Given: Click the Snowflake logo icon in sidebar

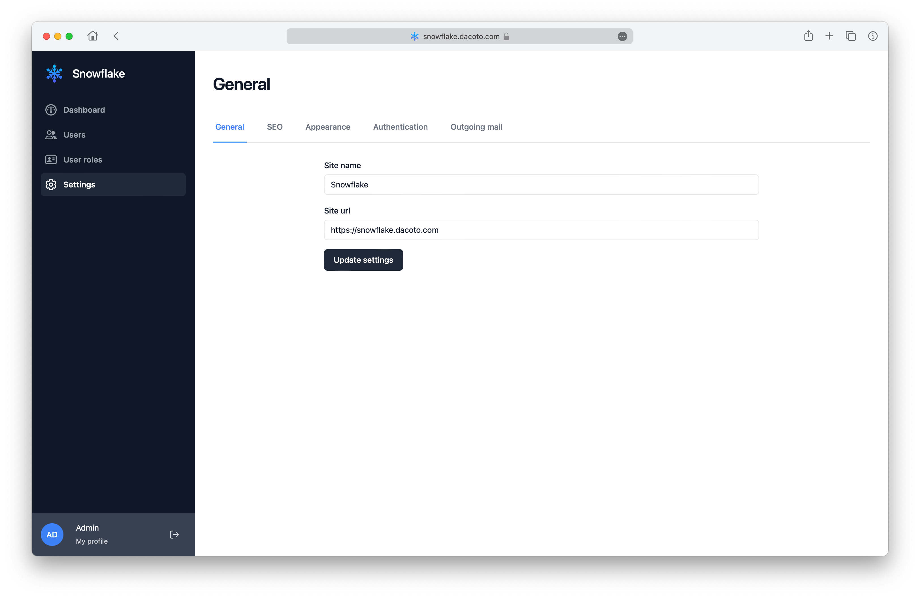Looking at the screenshot, I should click(x=54, y=73).
